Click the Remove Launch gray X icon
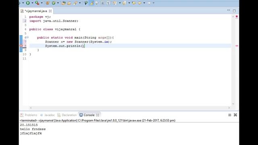 235,115
